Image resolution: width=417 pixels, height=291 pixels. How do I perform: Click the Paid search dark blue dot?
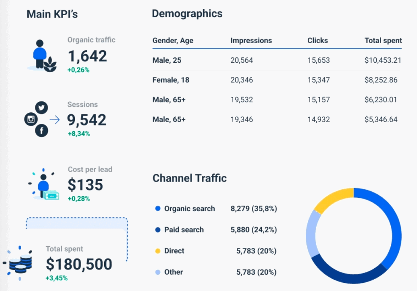point(158,230)
